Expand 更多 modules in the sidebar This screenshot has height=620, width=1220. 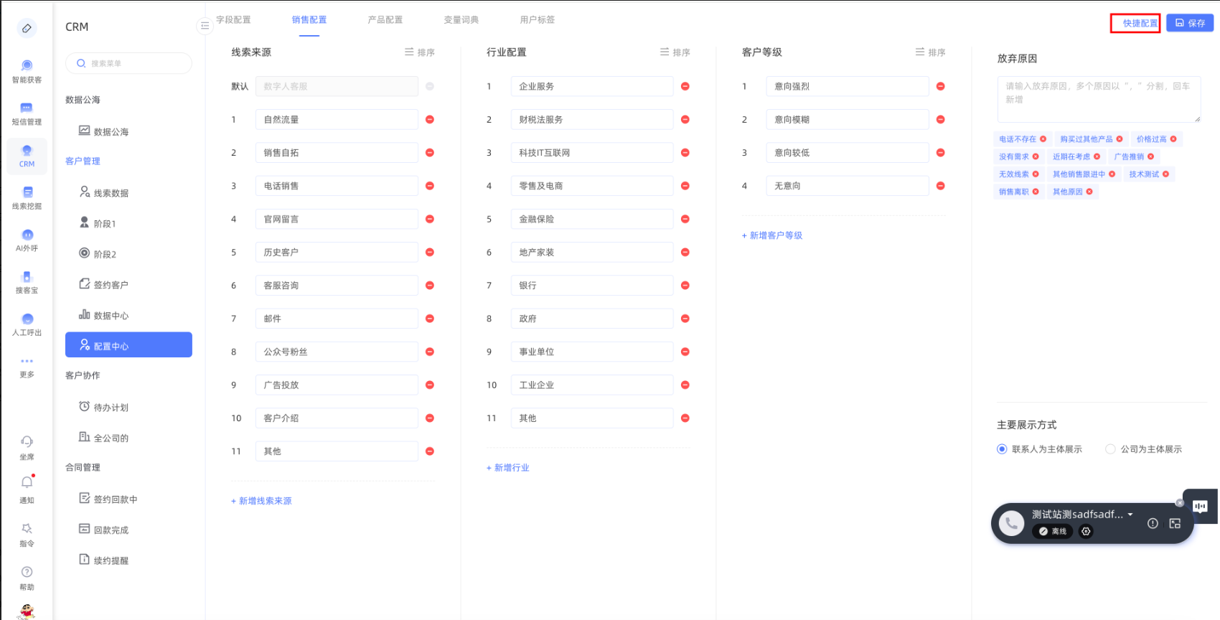[27, 366]
